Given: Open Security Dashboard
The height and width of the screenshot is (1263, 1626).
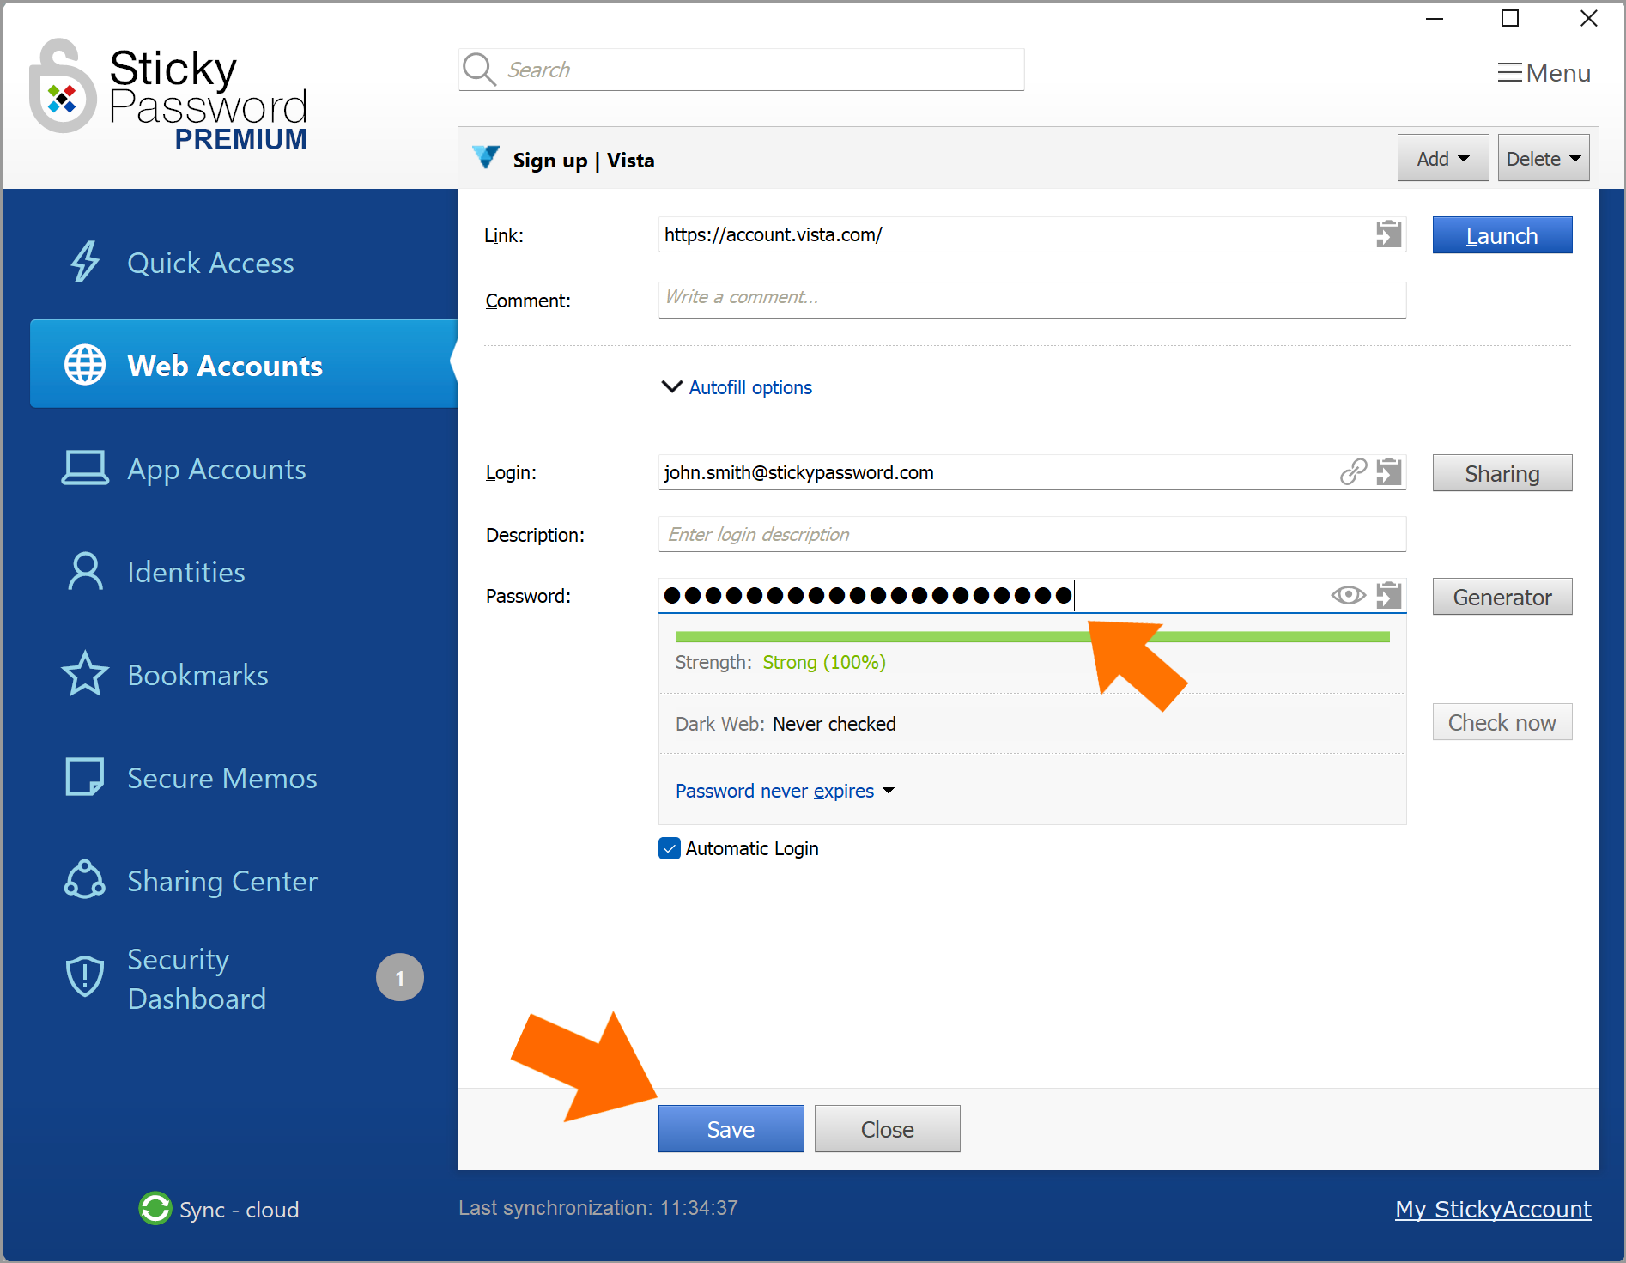Looking at the screenshot, I should [x=197, y=979].
